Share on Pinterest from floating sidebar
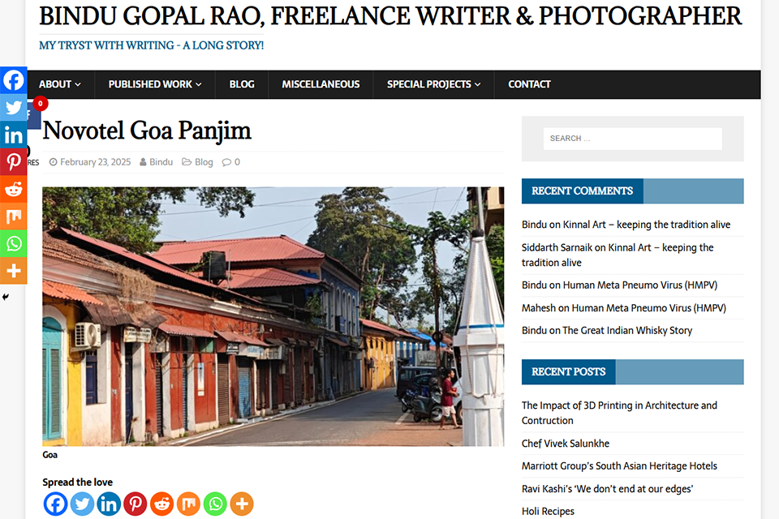The image size is (779, 519). [x=14, y=161]
